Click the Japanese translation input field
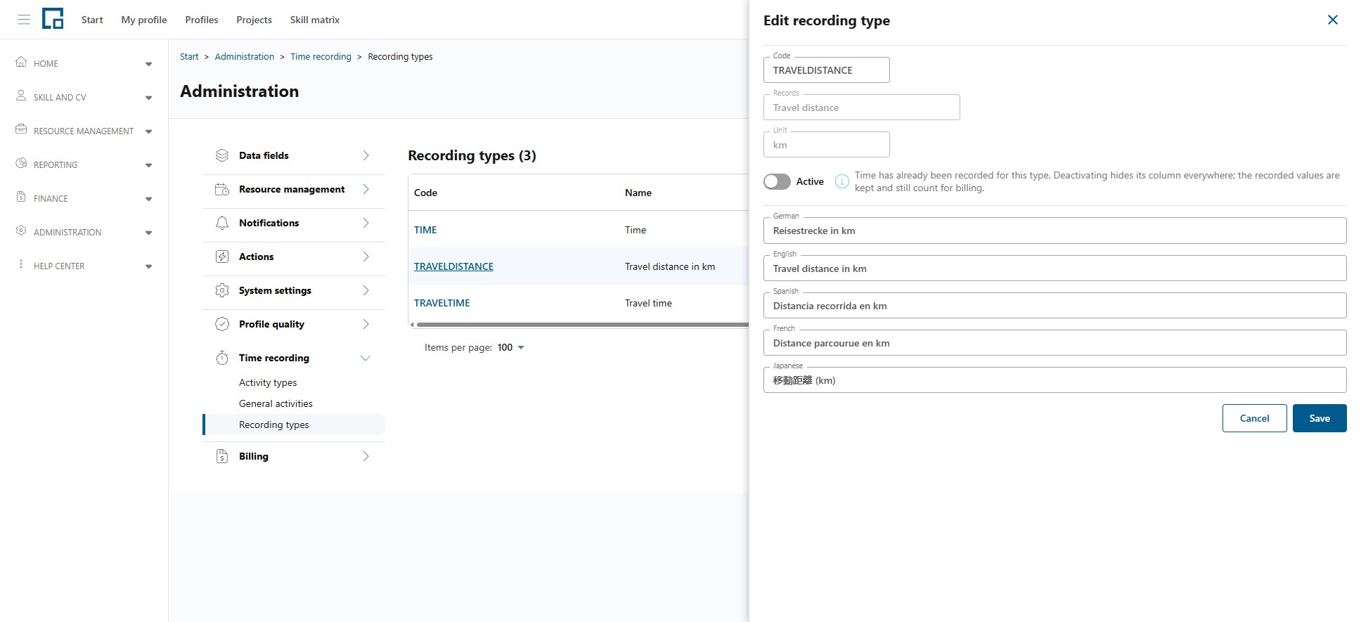This screenshot has height=622, width=1361. (1054, 380)
